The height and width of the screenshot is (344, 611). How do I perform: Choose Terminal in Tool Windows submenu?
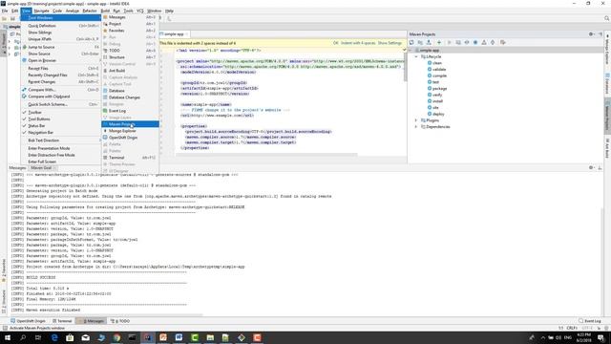130,158
